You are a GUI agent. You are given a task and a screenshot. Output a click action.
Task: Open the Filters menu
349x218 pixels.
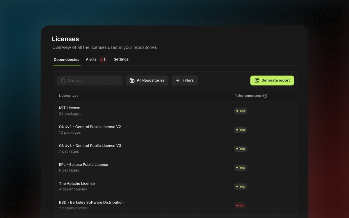click(x=184, y=81)
